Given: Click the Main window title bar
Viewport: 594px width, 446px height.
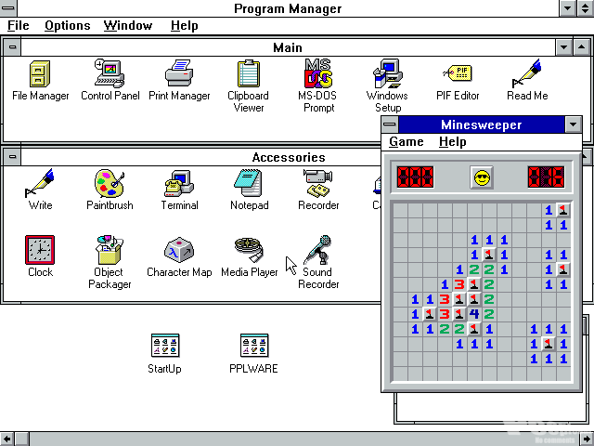Looking at the screenshot, I should click(288, 47).
